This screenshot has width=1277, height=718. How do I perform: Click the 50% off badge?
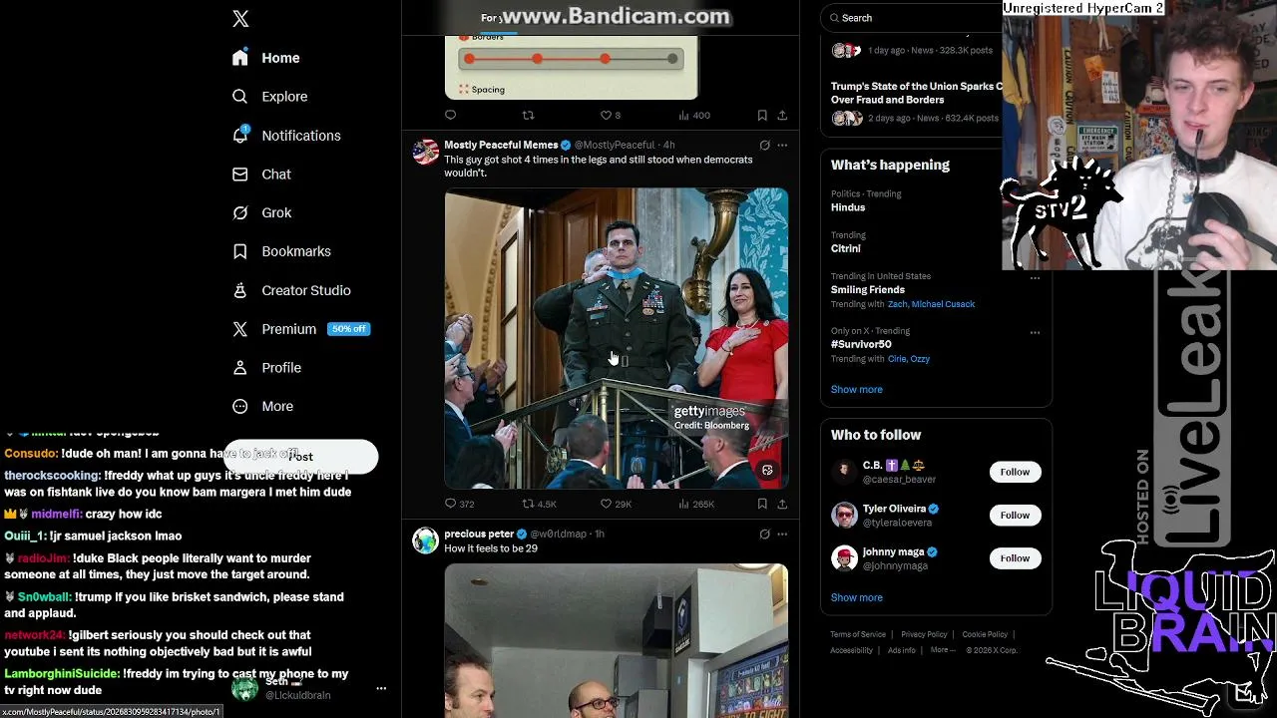(x=349, y=329)
